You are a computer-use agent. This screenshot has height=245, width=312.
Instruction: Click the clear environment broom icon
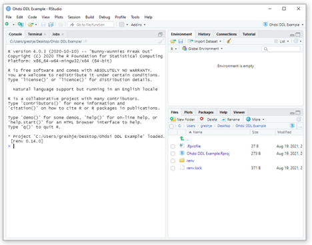click(x=229, y=41)
